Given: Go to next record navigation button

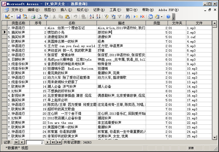Looking at the screenshot, I should pos(48,142).
